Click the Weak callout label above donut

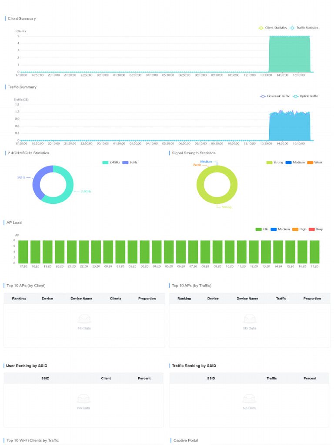pos(197,165)
